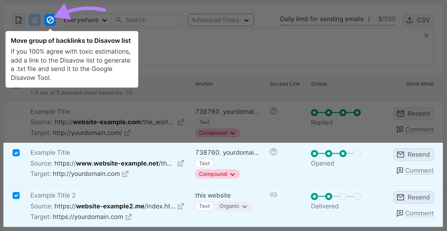Click the CSV export button

418,20
